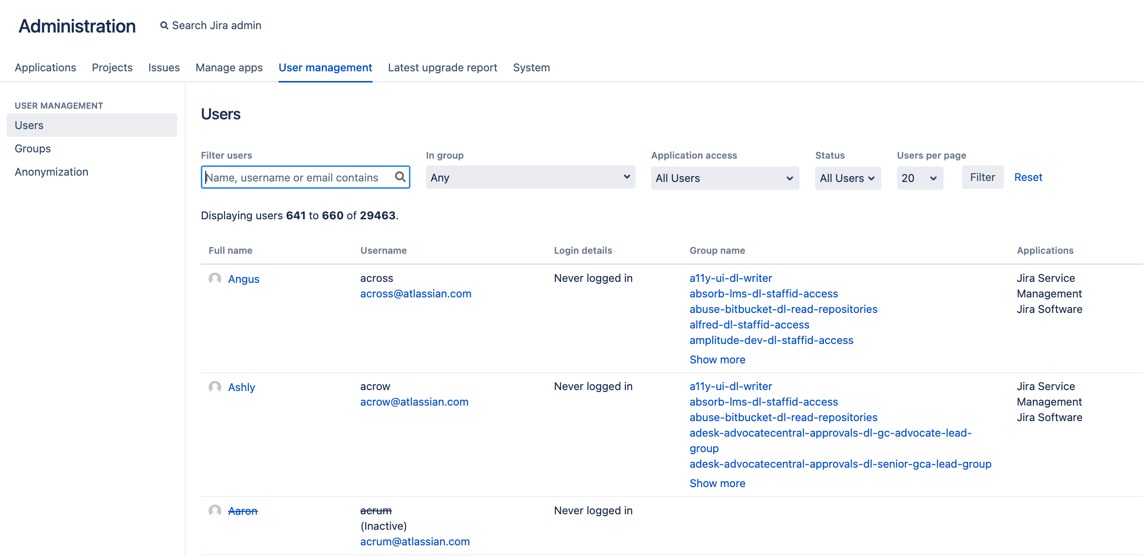The image size is (1143, 556).
Task: Click the Reset link
Action: [x=1028, y=177]
